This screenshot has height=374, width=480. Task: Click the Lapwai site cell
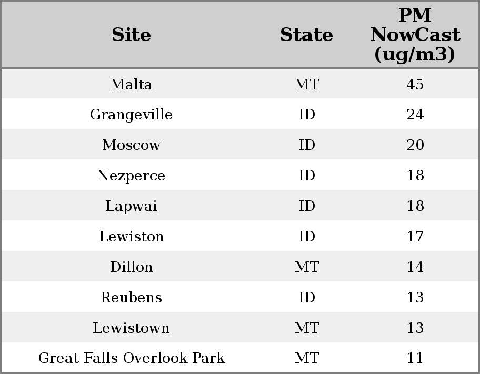(x=131, y=206)
